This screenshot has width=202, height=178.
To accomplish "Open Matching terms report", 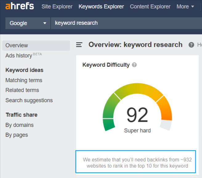I will pos(24,80).
